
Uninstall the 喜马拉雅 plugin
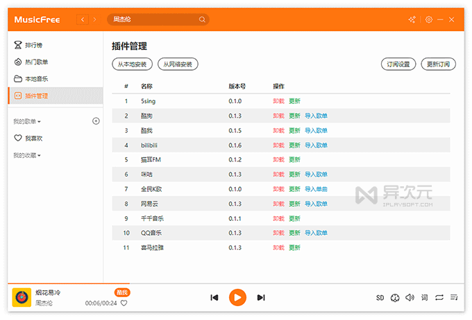[278, 247]
